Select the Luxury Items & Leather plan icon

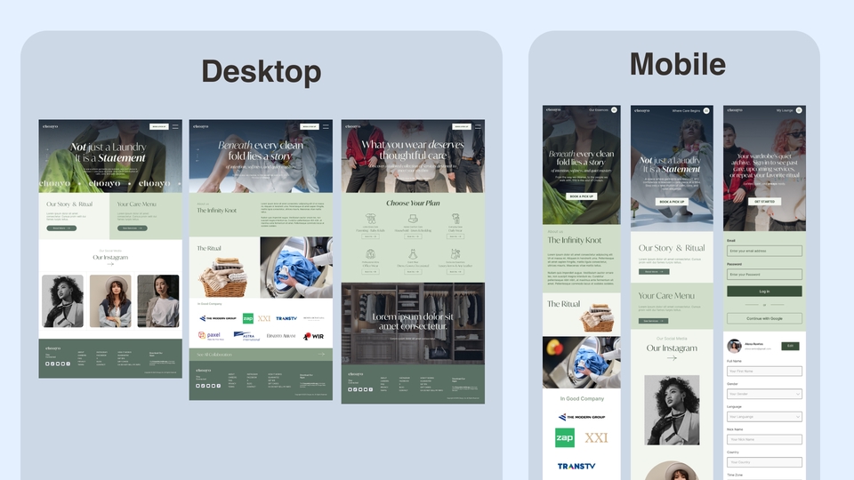point(455,254)
